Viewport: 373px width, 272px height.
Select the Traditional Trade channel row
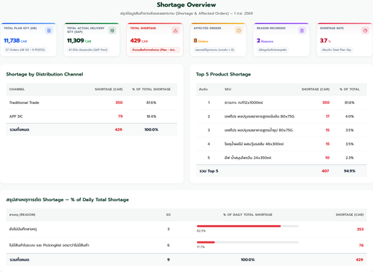pos(92,102)
